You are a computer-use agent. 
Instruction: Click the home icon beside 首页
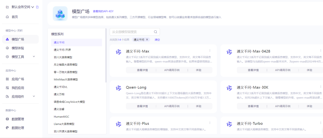7,17
